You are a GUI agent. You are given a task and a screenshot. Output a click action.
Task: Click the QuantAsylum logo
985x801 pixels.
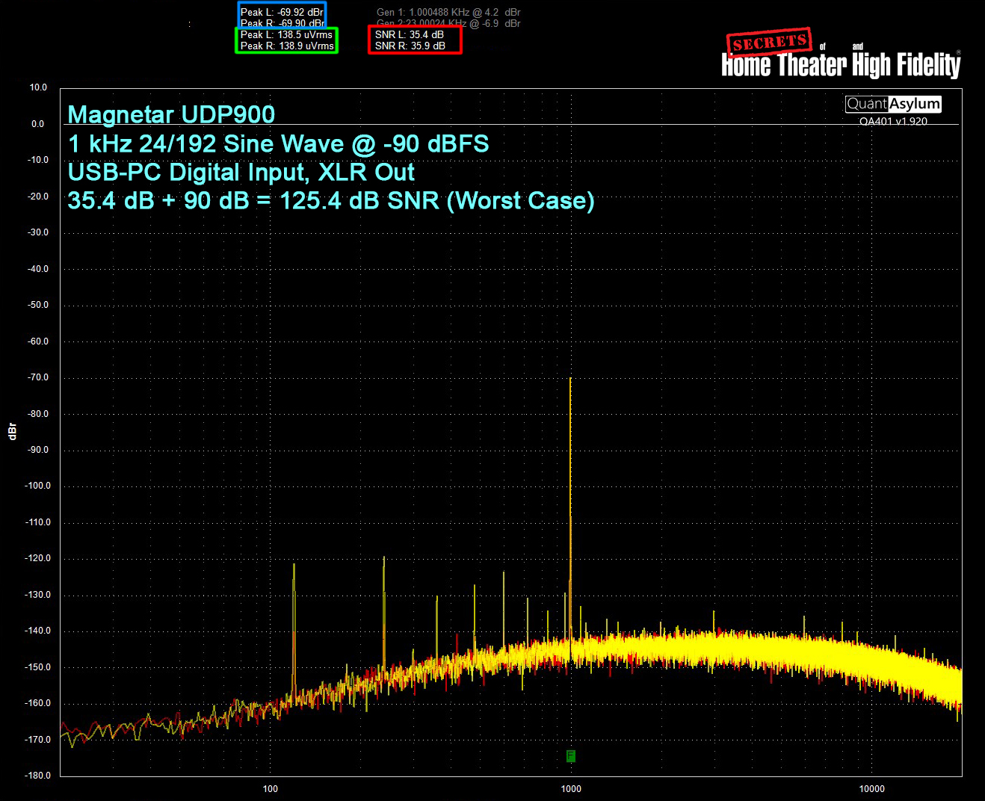893,104
